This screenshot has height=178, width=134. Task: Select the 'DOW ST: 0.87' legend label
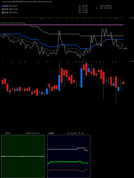[x=10, y=6]
